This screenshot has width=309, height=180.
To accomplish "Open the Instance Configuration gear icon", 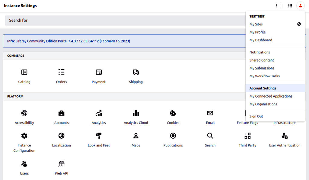I will pyautogui.click(x=24, y=136).
